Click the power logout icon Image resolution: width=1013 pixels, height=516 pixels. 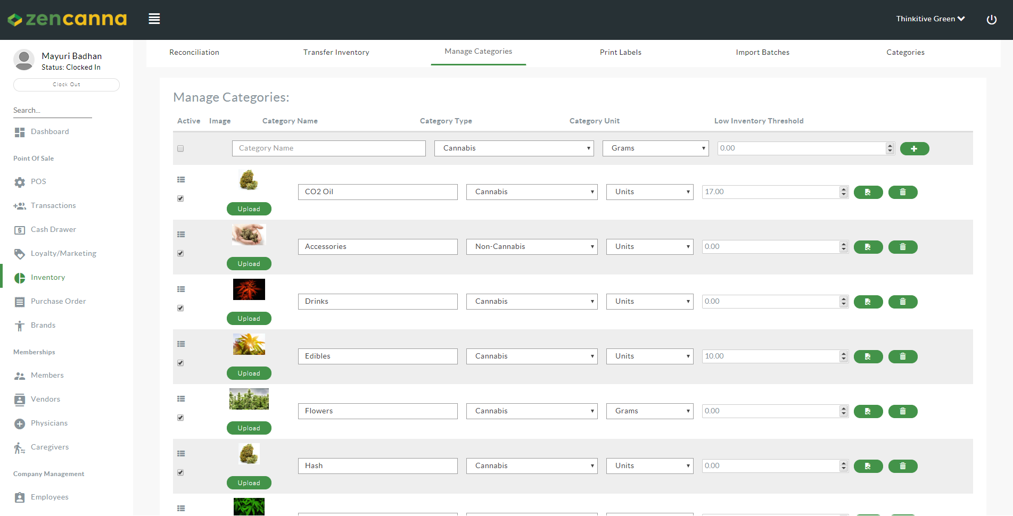pyautogui.click(x=992, y=20)
